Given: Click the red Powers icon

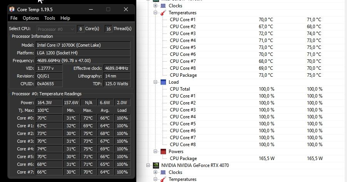Looking at the screenshot, I should (x=163, y=152).
